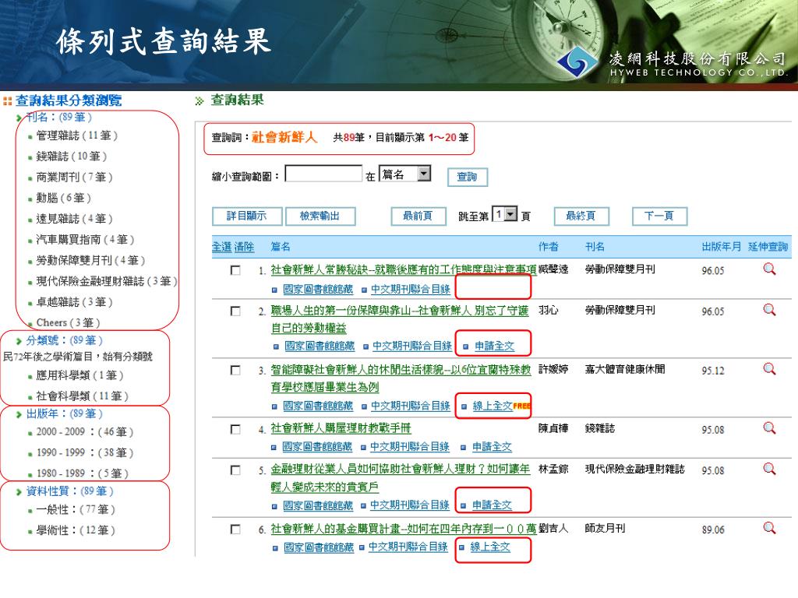Click the magnifier icon for result 1
This screenshot has height=598, width=798.
pyautogui.click(x=769, y=269)
